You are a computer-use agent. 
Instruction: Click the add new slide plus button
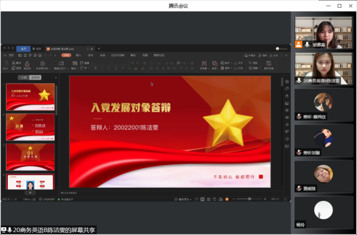tap(30, 193)
